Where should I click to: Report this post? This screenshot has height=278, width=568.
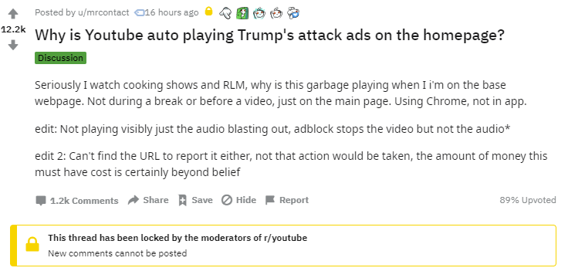coord(287,200)
